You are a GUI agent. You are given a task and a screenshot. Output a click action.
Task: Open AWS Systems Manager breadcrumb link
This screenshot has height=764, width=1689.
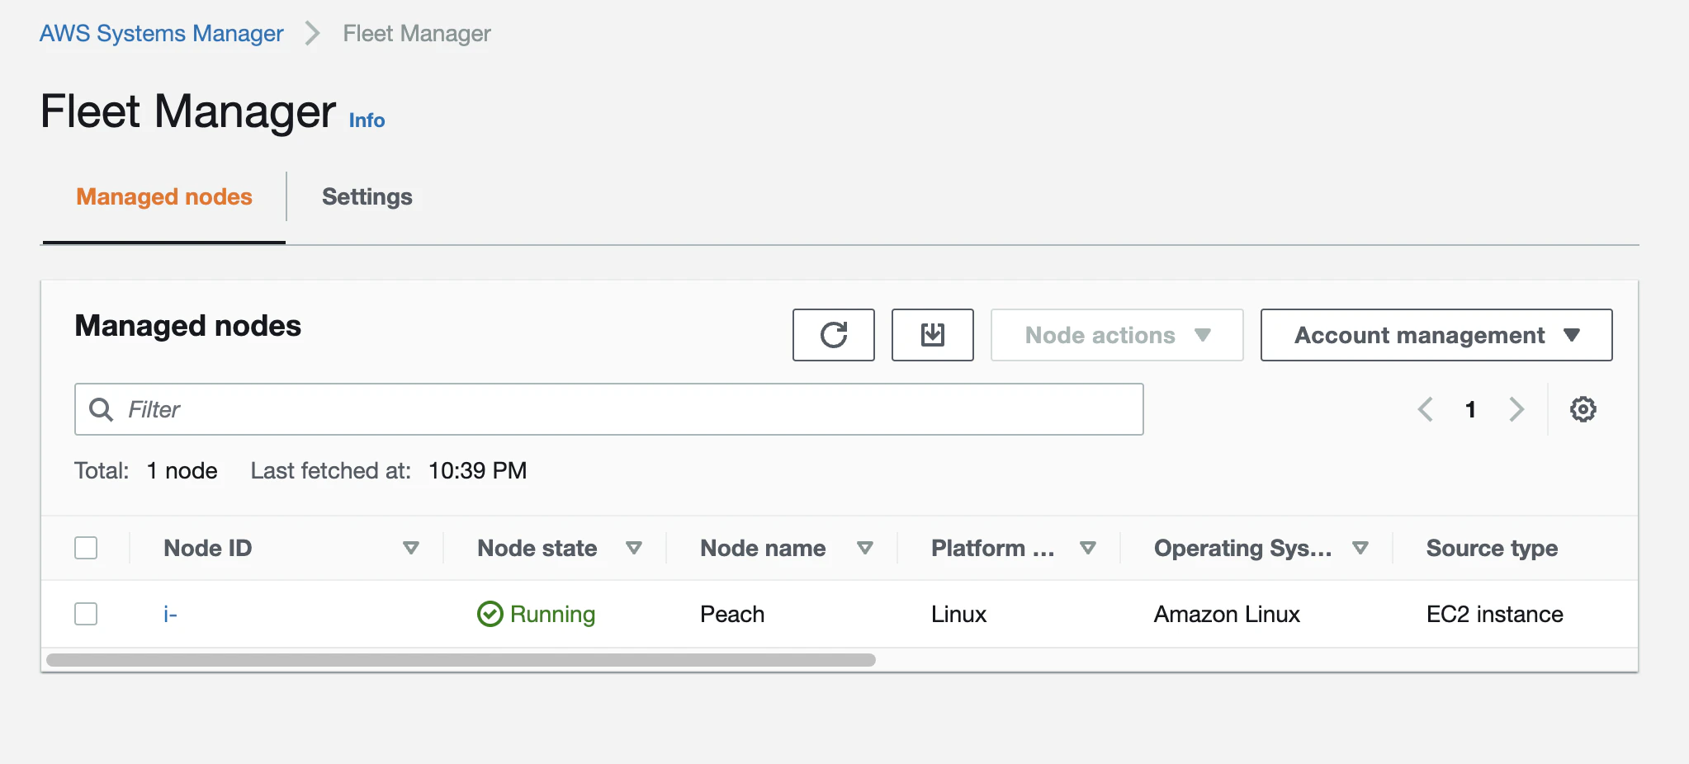162,34
